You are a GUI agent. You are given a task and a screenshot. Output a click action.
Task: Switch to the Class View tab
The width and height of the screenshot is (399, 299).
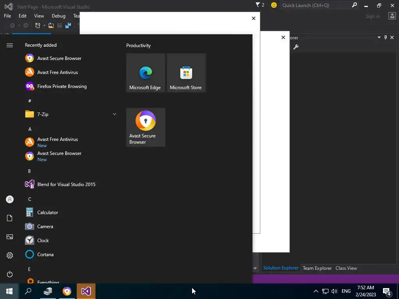(346, 268)
